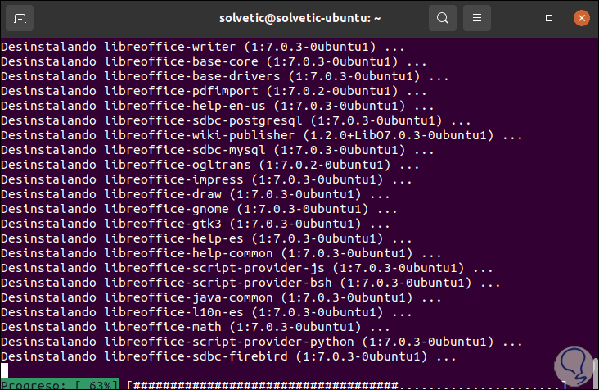Click the line libreoffice-help-es
Screen dimensions: 599x390
coord(206,238)
